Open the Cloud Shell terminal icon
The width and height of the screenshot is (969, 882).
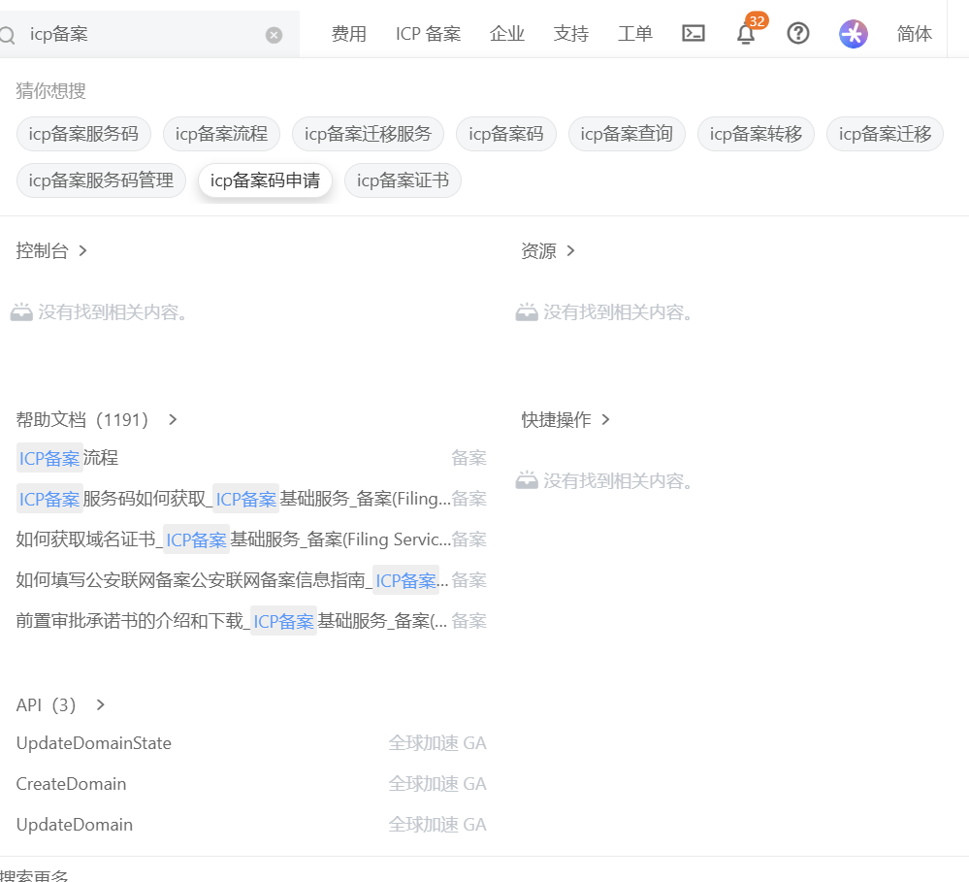coord(694,34)
